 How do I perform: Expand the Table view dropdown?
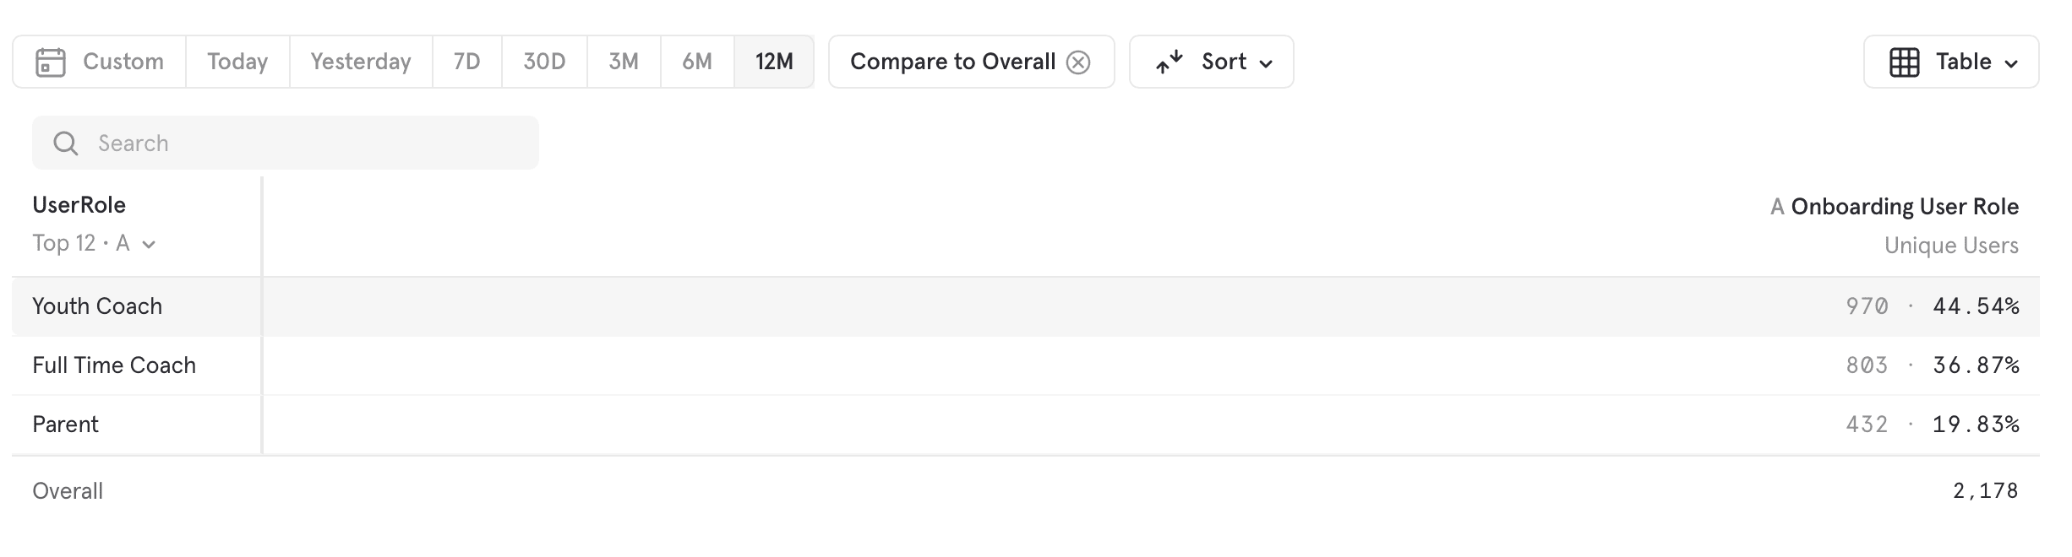[1951, 62]
